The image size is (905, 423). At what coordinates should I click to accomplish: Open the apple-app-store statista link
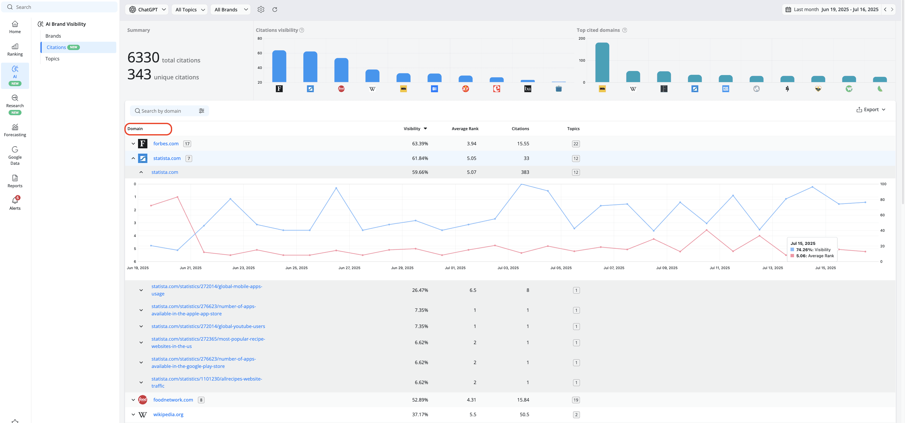203,310
